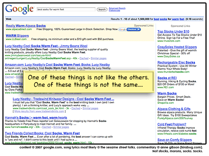Screen dimensions: 209x156
Task: Click the Search button
Action: [102, 9]
